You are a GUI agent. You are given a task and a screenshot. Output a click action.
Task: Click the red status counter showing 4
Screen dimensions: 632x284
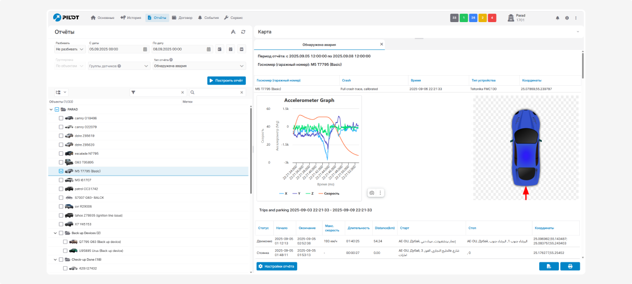[x=492, y=18]
